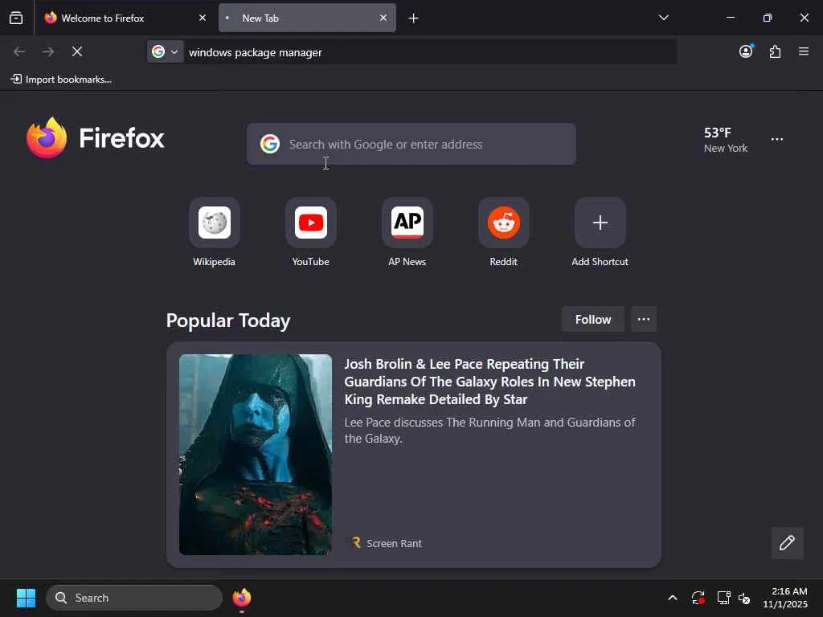Click Import bookmarks in bookmarks toolbar
The image size is (823, 617).
click(61, 80)
